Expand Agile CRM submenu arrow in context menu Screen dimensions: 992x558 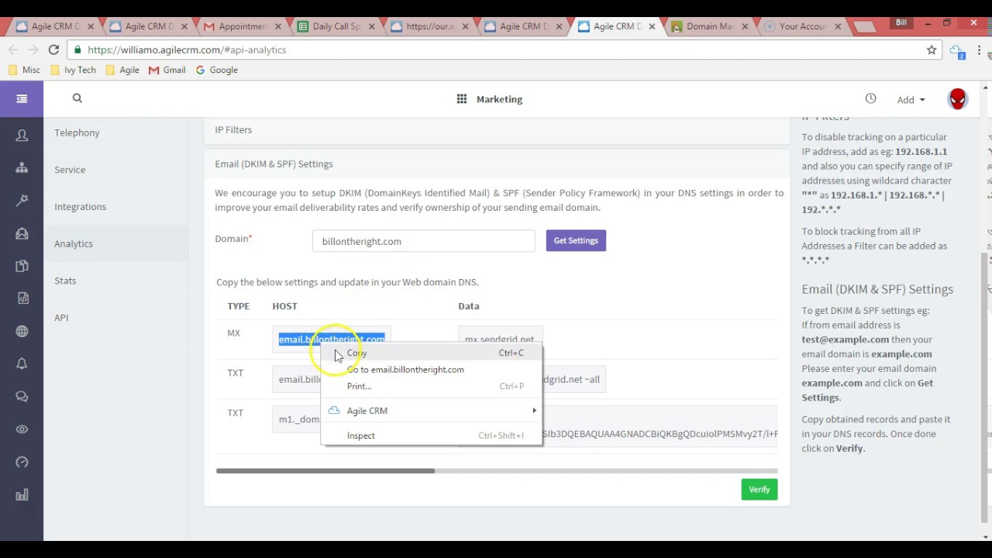point(534,411)
